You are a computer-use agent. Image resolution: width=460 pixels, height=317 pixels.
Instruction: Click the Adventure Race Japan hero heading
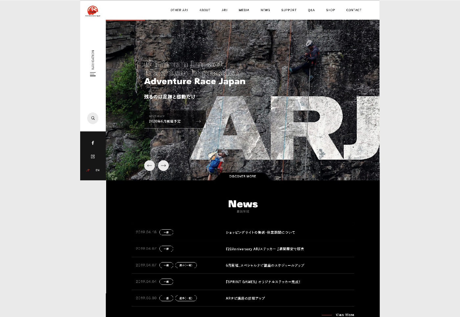point(195,81)
